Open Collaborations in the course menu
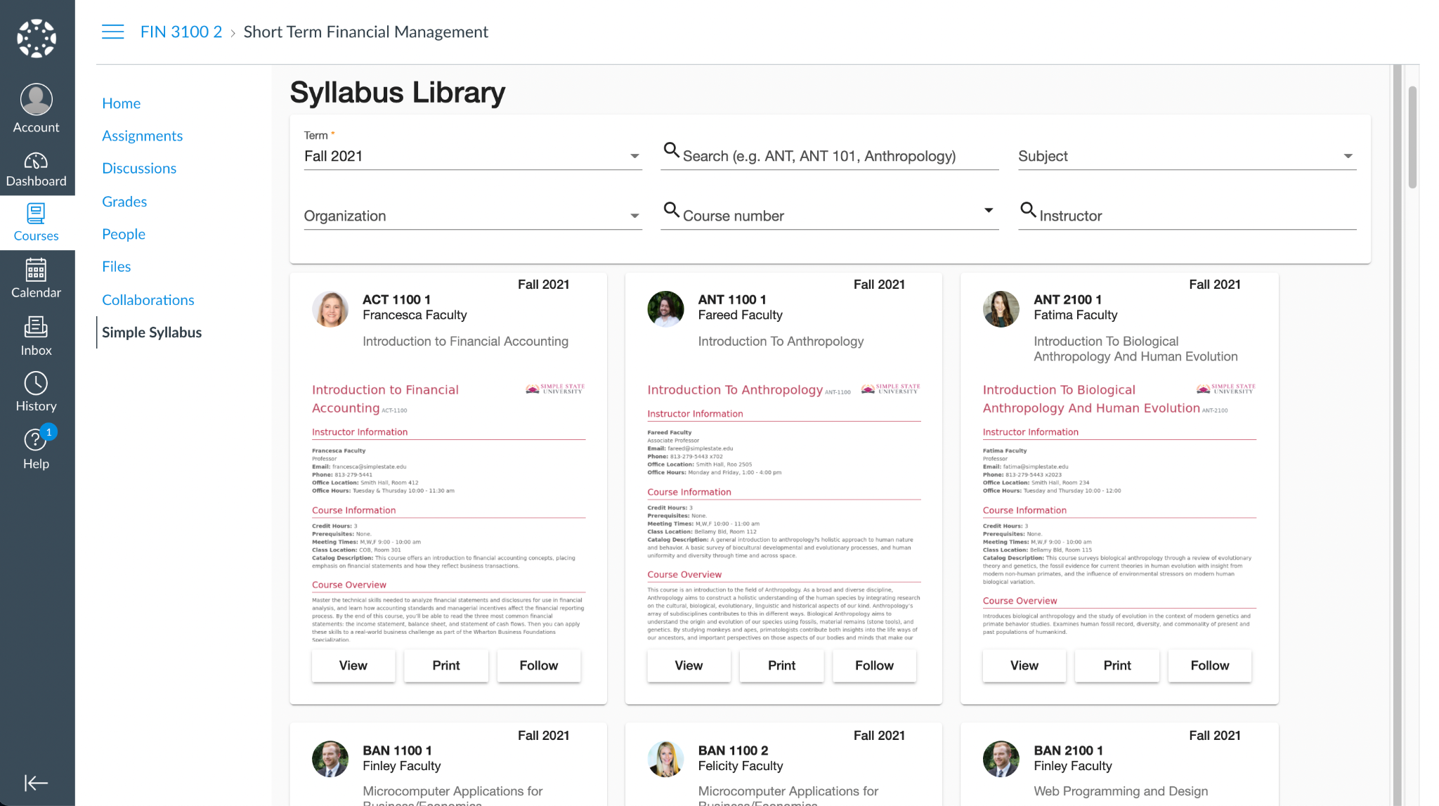The width and height of the screenshot is (1439, 806). [x=148, y=300]
